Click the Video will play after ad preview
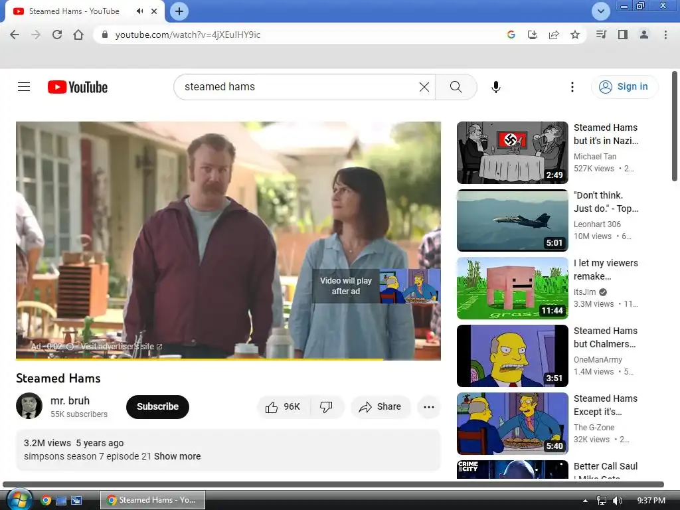 (x=377, y=286)
